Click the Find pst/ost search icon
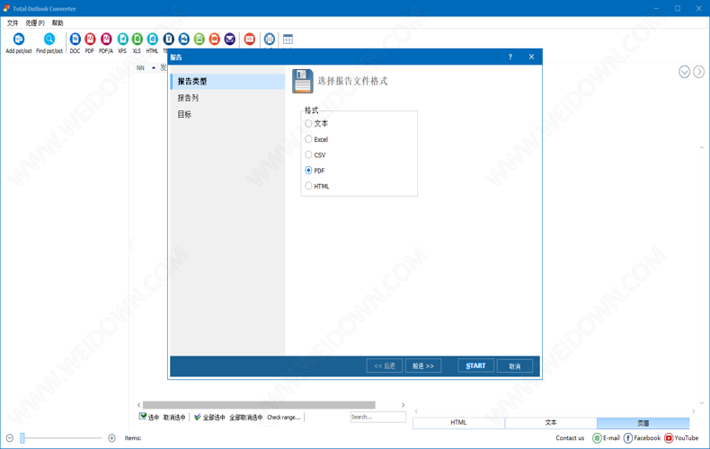Image resolution: width=710 pixels, height=449 pixels. 49,40
